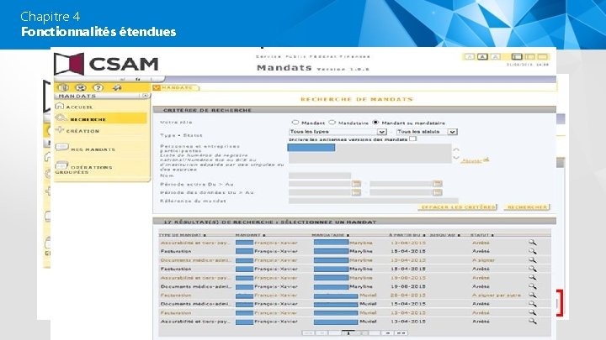Viewport: 606px width, 340px height.
Task: Open Opérations groupées in the sidebar
Action: (83, 170)
